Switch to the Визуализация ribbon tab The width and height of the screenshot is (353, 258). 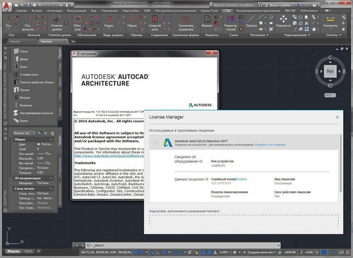[76, 11]
